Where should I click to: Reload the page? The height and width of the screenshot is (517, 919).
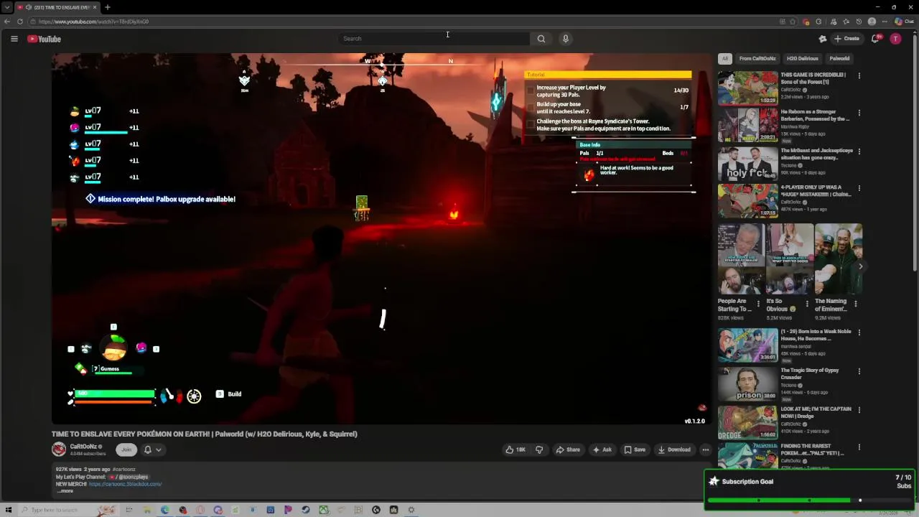pos(20,22)
